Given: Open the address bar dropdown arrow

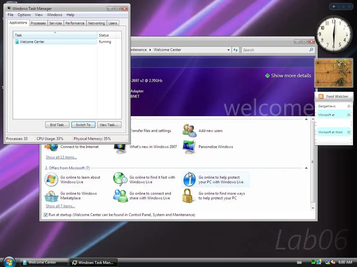Looking at the screenshot, I should pos(228,50).
